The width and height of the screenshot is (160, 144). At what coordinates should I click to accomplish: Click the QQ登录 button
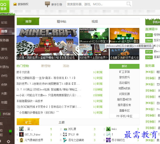click(5, 7)
